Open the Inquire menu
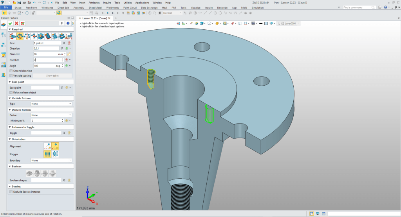 tap(107, 2)
